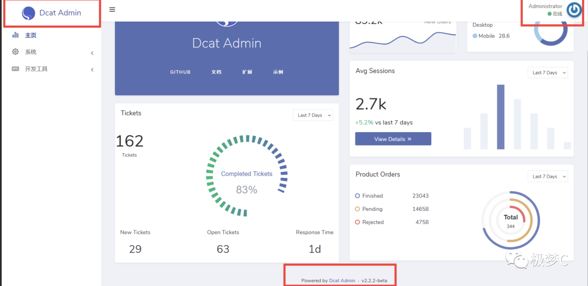Image resolution: width=588 pixels, height=286 pixels.
Task: Click the Administrator user name
Action: pyautogui.click(x=545, y=7)
